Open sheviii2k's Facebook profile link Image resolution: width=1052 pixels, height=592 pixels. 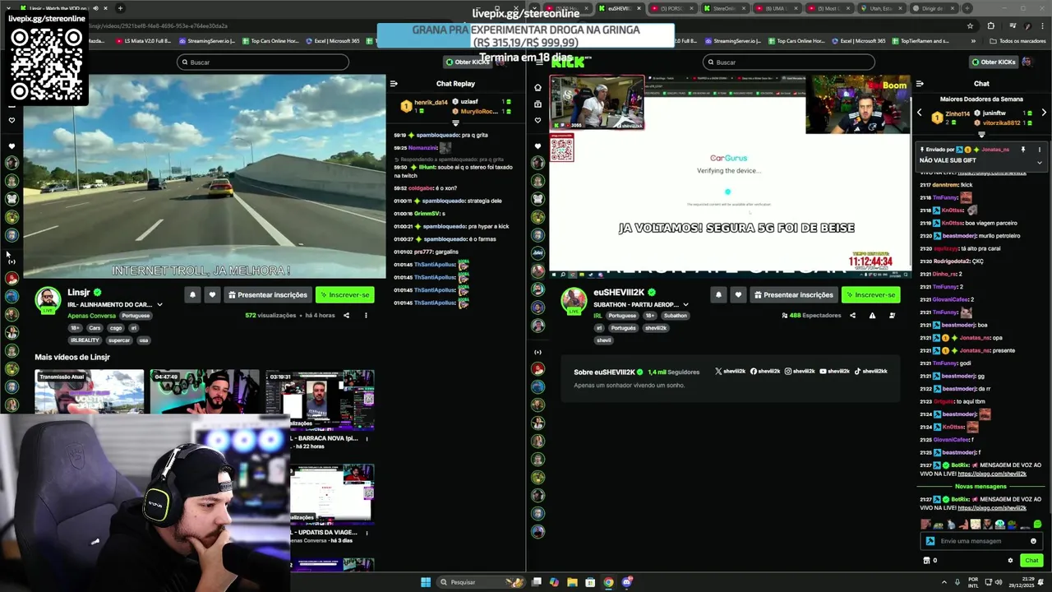(764, 372)
